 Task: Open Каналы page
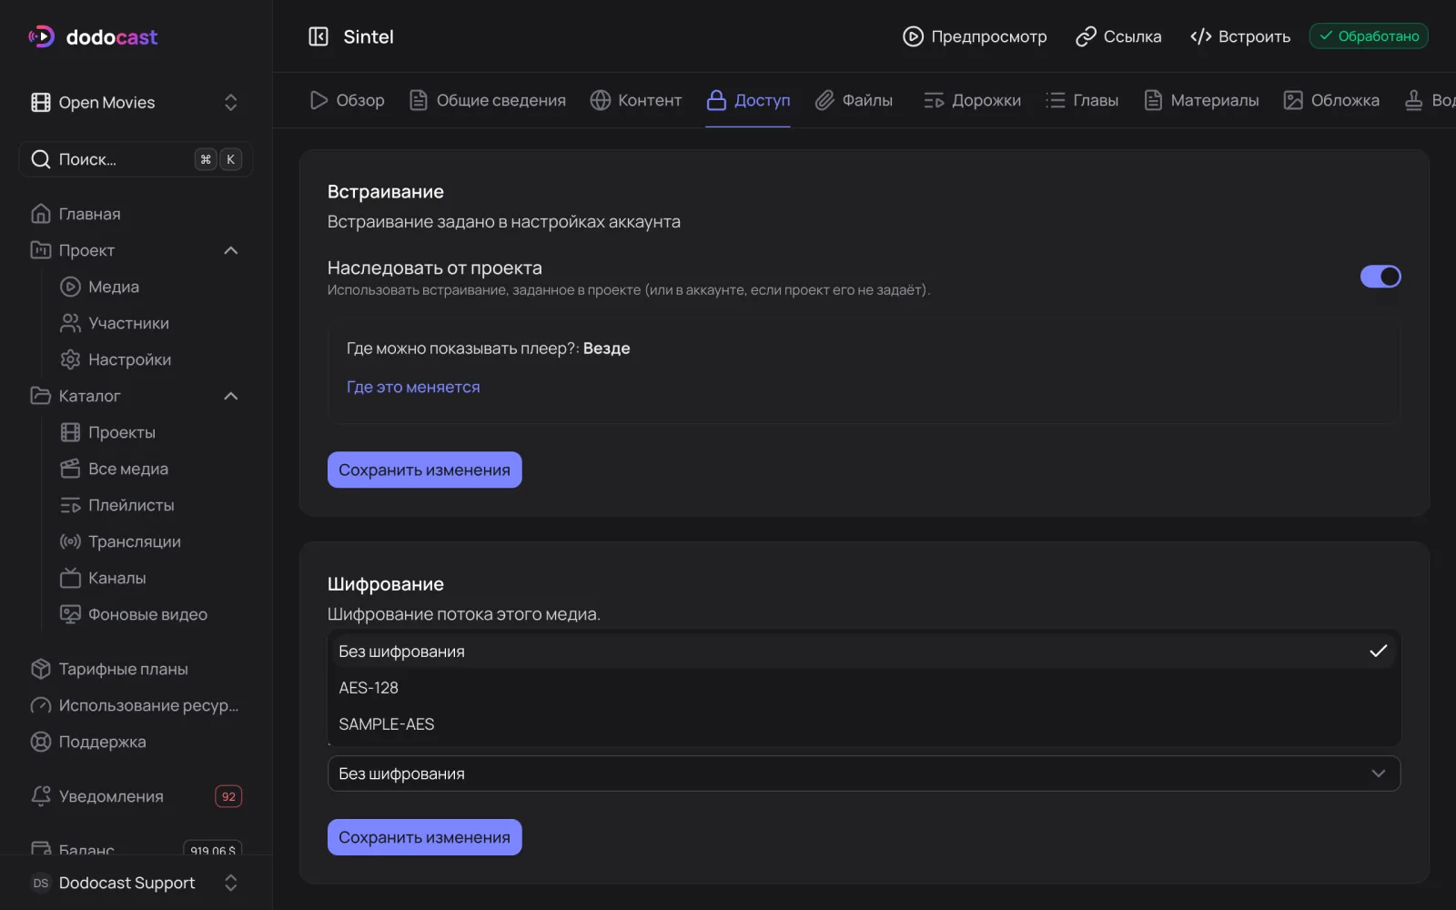(x=150, y=578)
